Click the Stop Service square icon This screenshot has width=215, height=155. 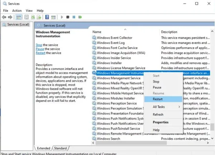point(68,17)
